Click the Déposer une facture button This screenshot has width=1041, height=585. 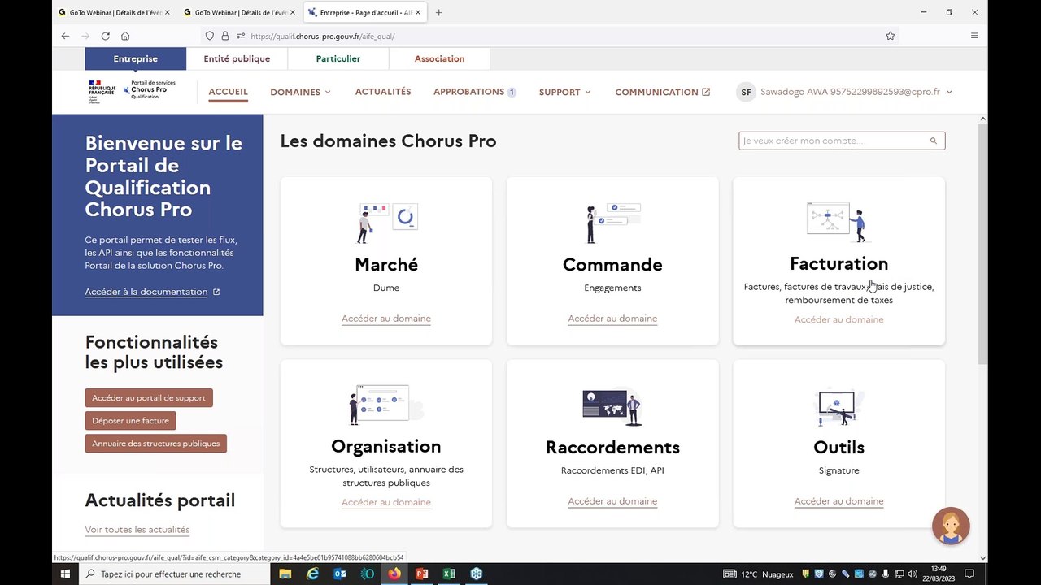click(131, 421)
